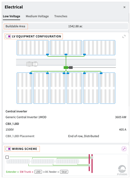This screenshot has height=179, width=131.
Task: Click the PVFARM logo
Action: 122,170
